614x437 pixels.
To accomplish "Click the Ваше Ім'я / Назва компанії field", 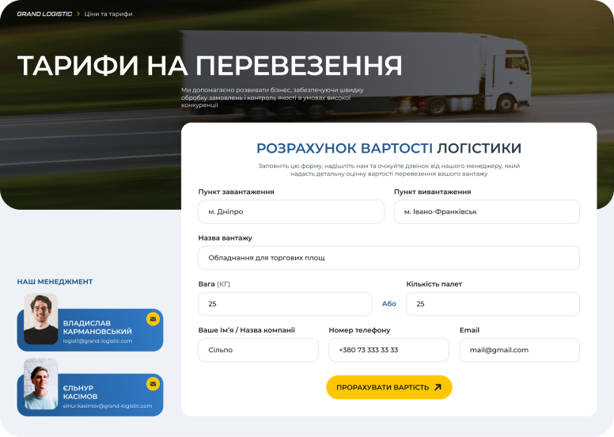I will pos(258,350).
